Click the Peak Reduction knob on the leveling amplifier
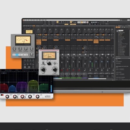 55,70
